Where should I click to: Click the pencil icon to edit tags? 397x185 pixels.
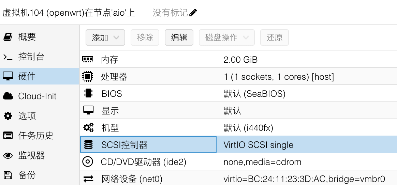193,13
